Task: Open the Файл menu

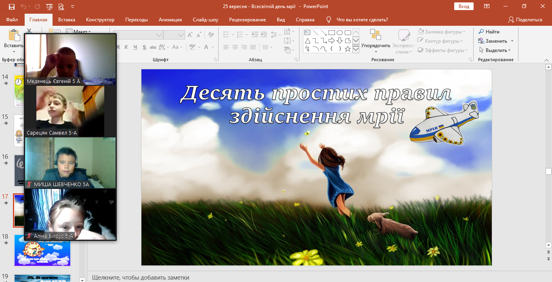Action: click(x=12, y=20)
